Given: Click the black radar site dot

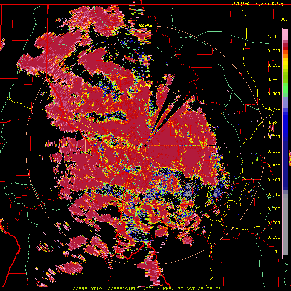Looking at the screenshot, I should pyautogui.click(x=145, y=145).
